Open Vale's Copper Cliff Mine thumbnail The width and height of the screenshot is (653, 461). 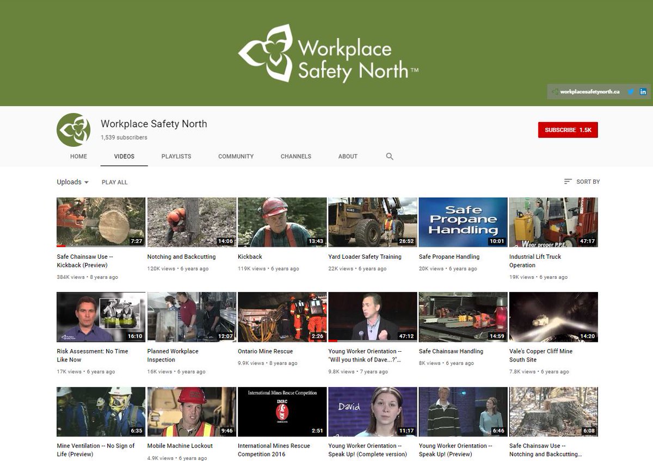(553, 317)
